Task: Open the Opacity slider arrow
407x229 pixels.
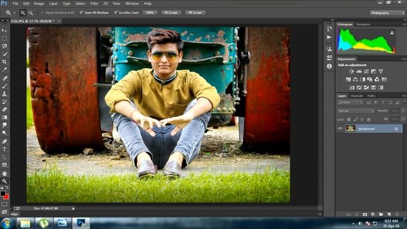Action: tap(403, 111)
